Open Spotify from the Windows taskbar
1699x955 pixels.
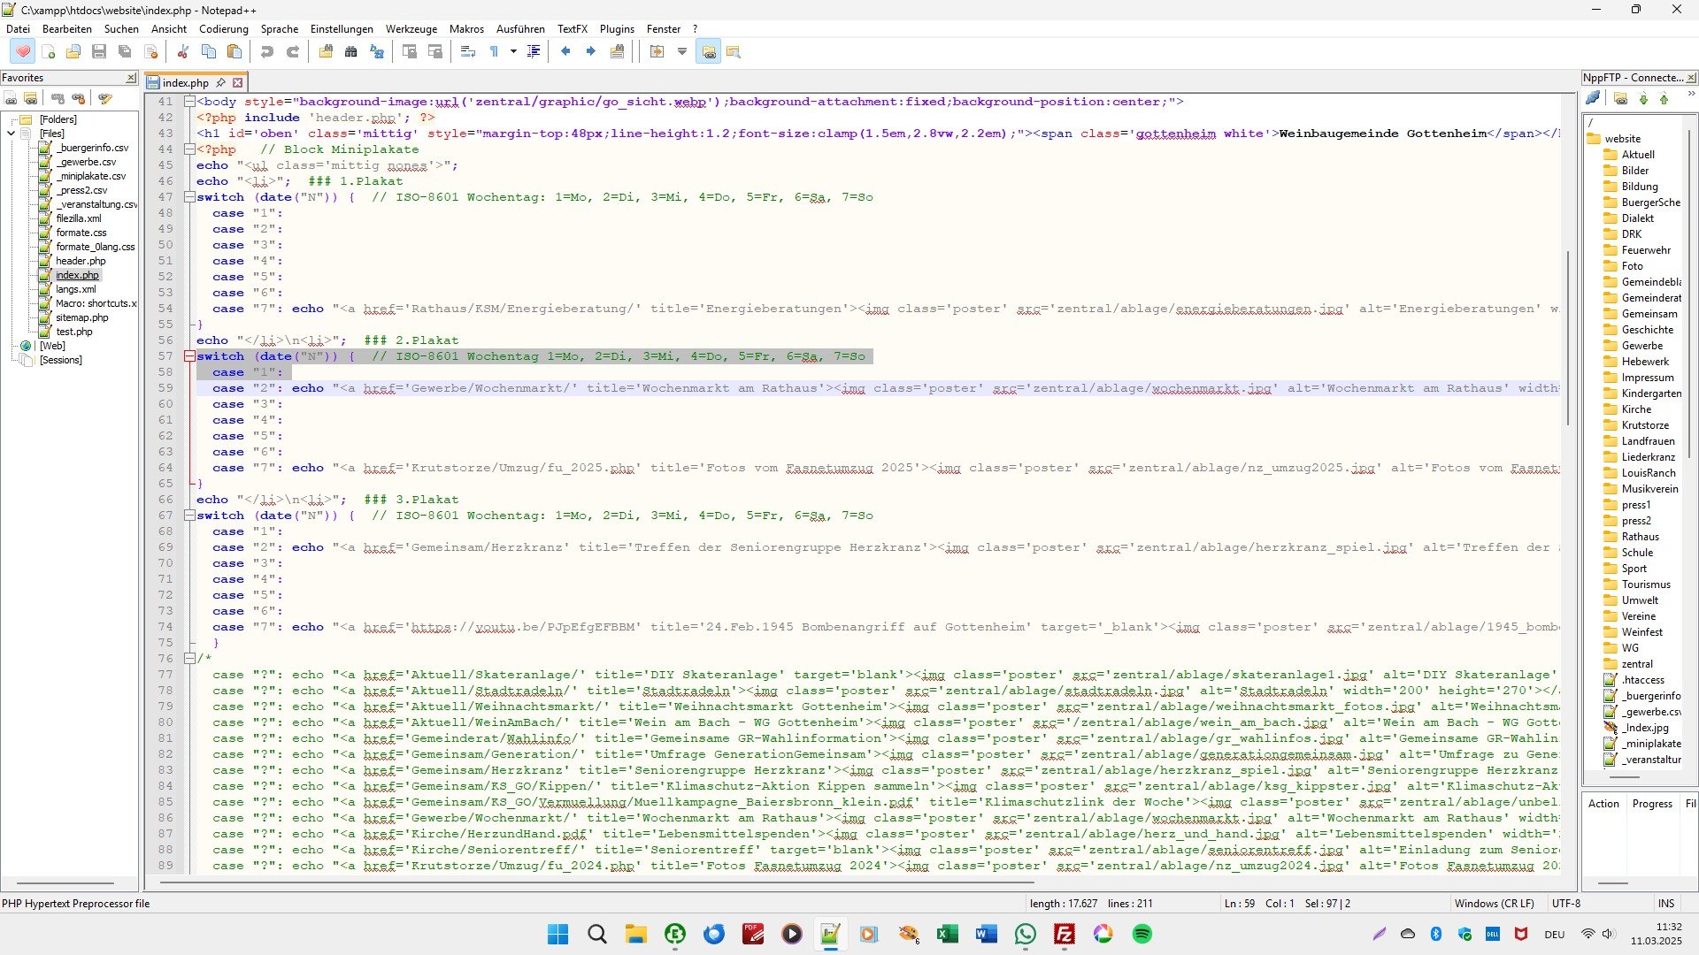(x=1142, y=935)
